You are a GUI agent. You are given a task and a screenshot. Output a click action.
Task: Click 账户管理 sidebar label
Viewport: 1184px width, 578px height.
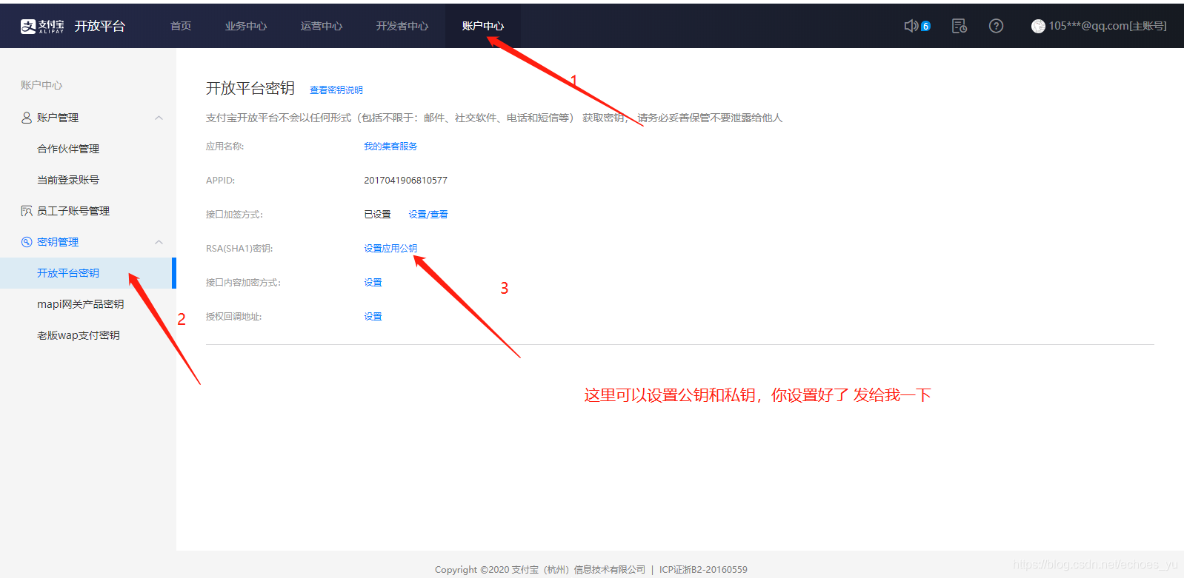tap(58, 118)
